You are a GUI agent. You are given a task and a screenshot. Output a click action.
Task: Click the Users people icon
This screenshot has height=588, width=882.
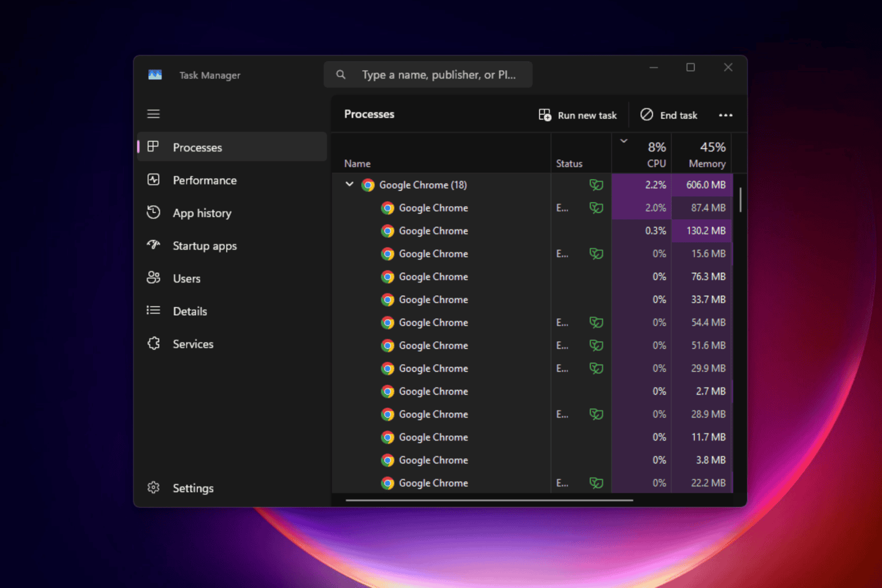click(153, 278)
